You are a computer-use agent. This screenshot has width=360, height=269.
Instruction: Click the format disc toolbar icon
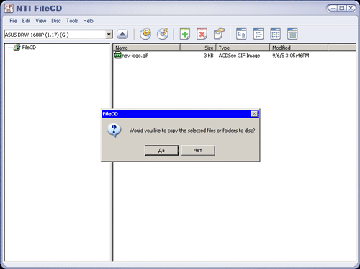(145, 34)
